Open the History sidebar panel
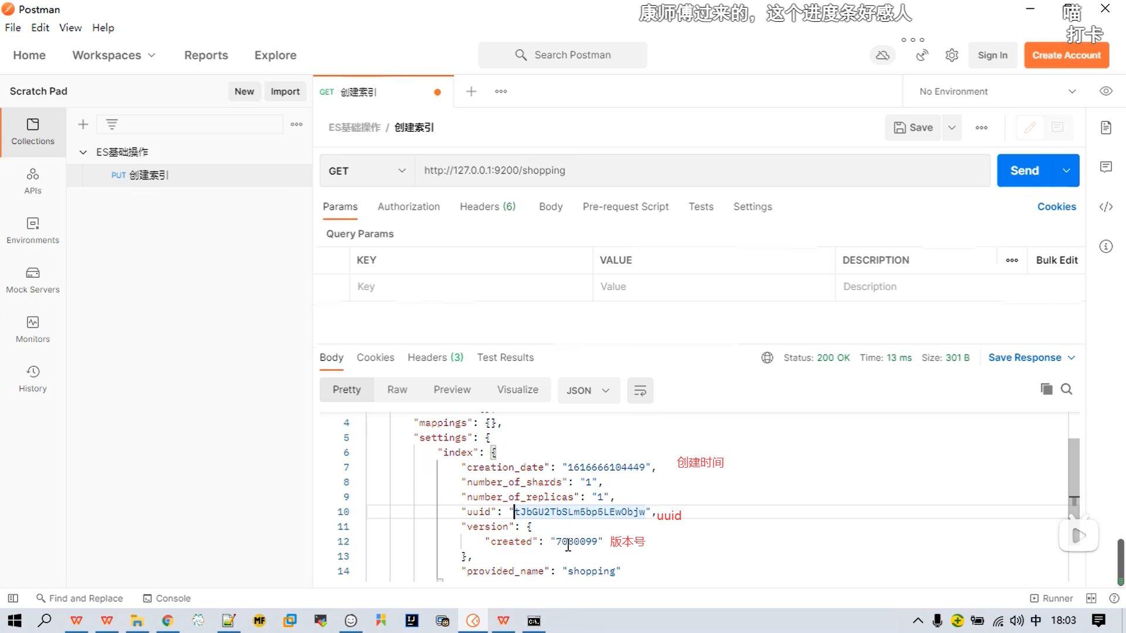The image size is (1126, 633). [x=33, y=379]
